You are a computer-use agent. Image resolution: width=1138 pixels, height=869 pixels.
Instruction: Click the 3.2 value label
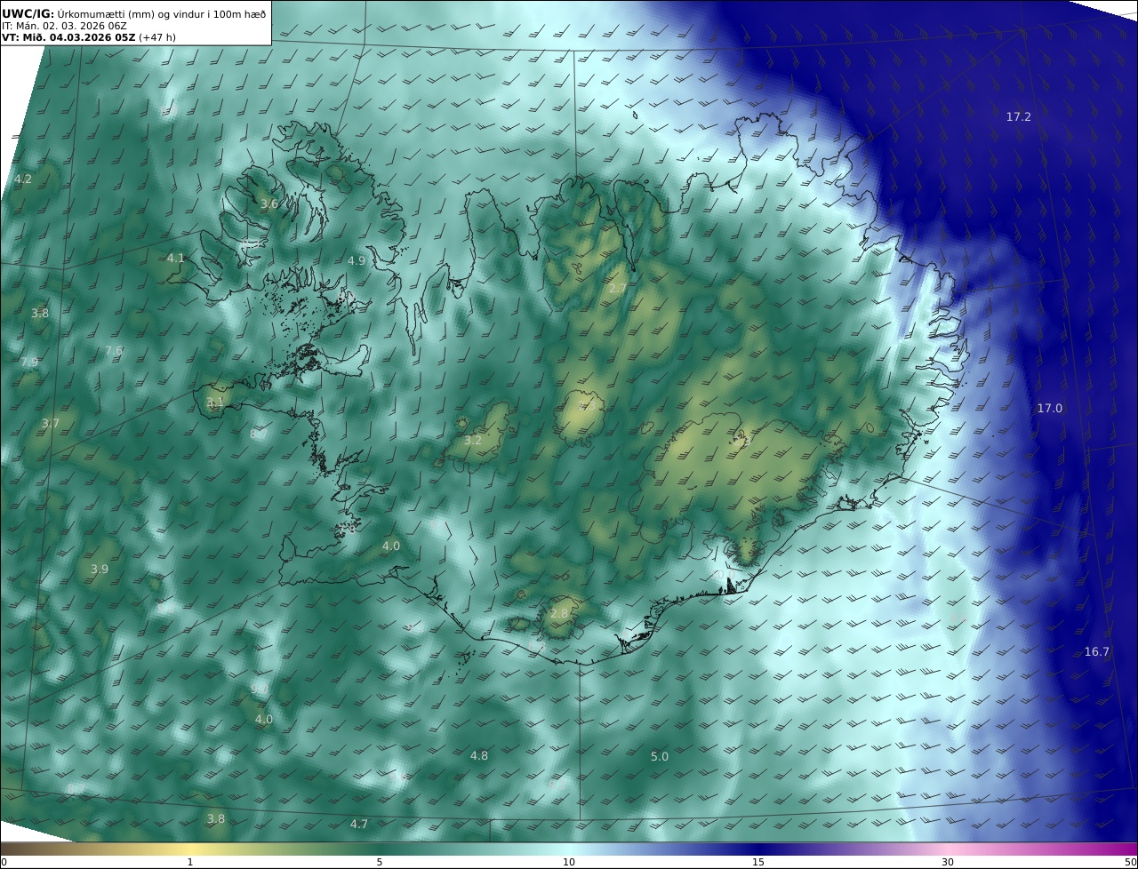pos(473,440)
